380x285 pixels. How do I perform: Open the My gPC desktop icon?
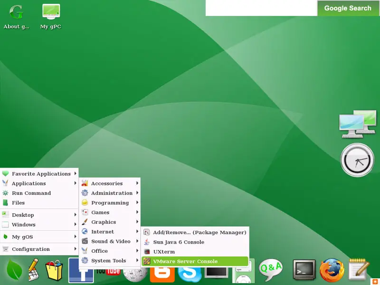tap(51, 17)
